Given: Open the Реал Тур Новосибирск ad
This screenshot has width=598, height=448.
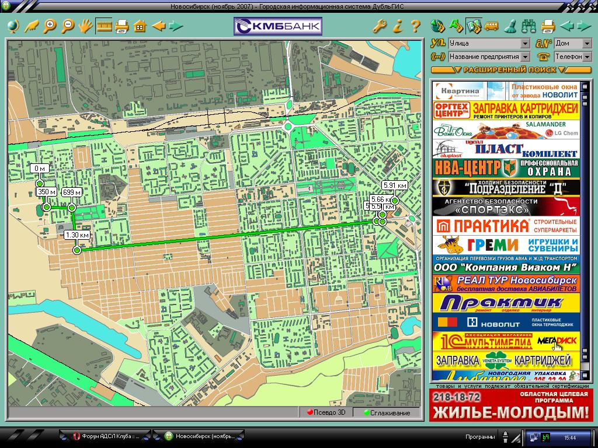Looking at the screenshot, I should pyautogui.click(x=506, y=284).
